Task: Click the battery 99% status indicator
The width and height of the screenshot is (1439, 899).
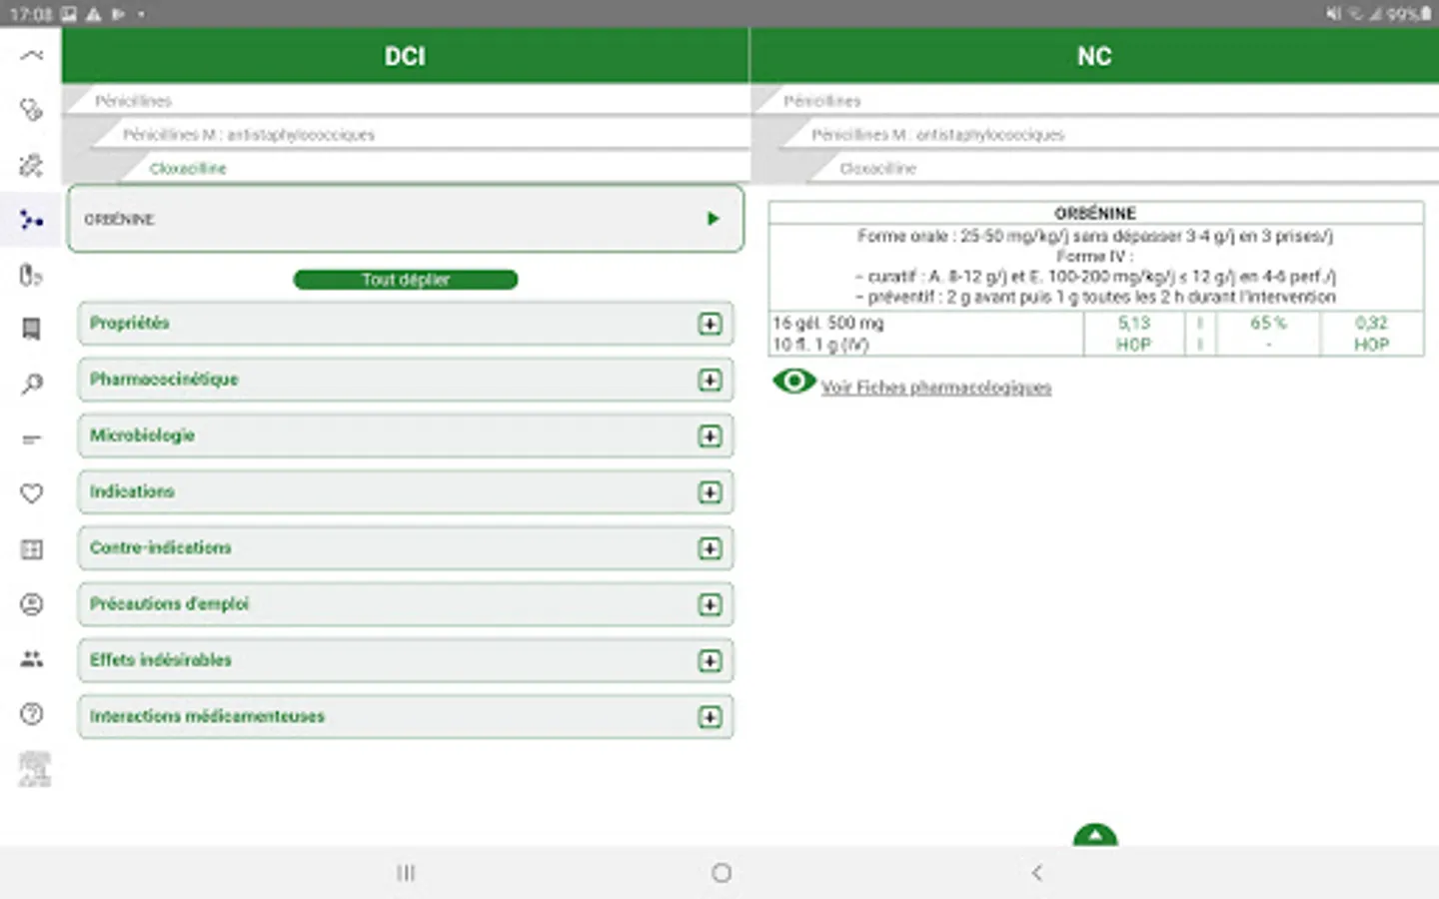Action: point(1409,14)
